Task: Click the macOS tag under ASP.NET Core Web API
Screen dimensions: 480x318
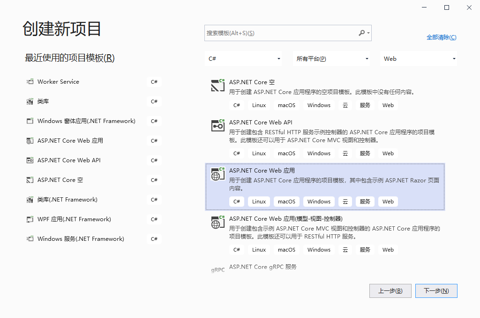Action: (286, 153)
